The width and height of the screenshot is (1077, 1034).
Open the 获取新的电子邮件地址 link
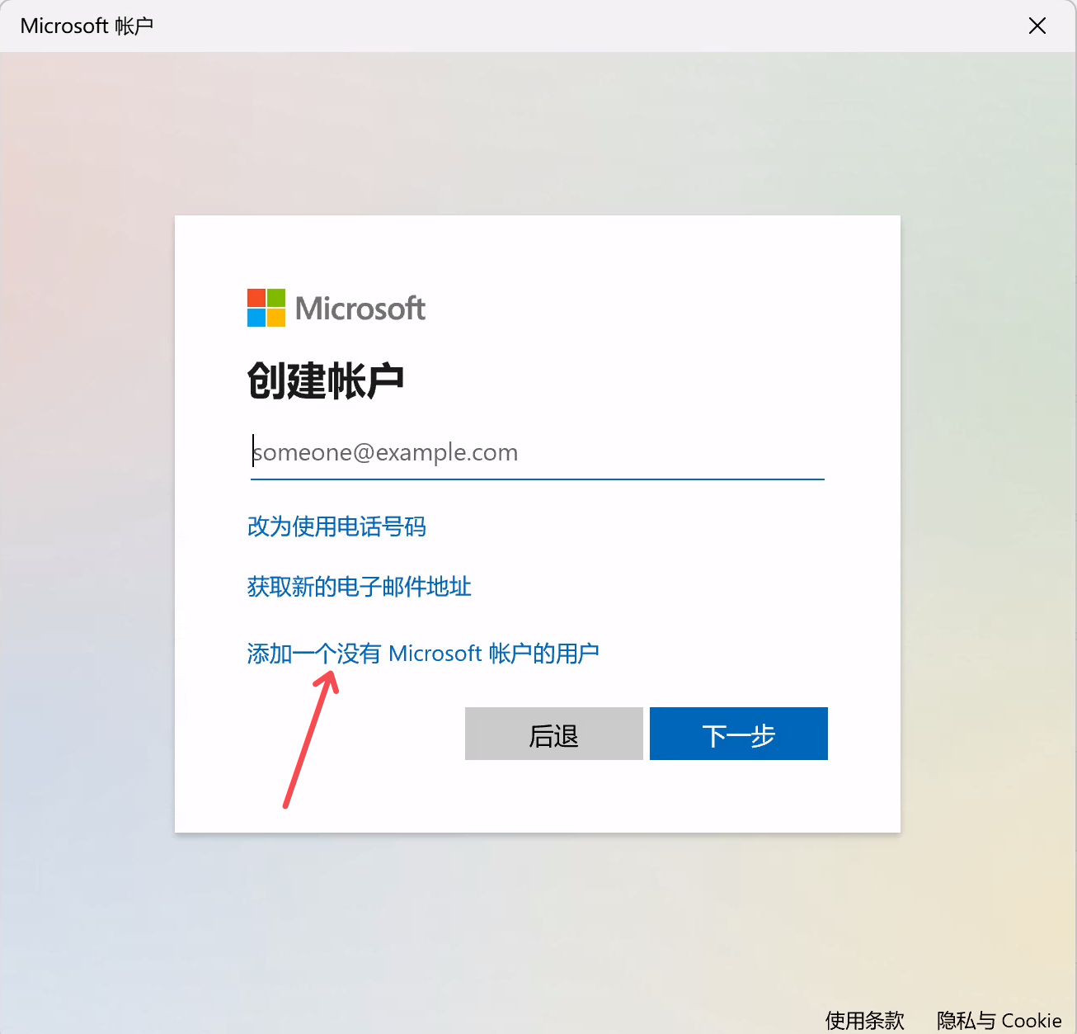click(x=360, y=587)
